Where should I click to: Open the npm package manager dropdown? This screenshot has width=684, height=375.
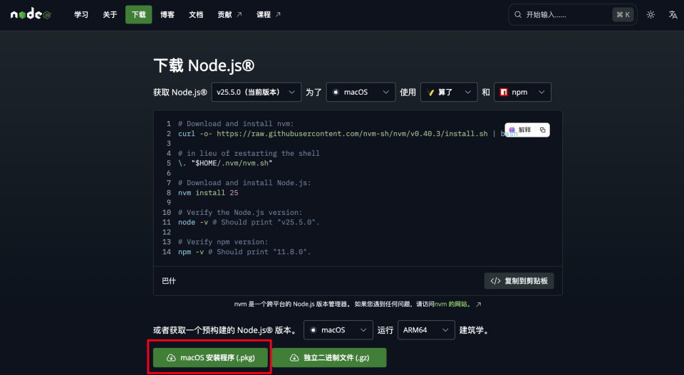click(522, 92)
